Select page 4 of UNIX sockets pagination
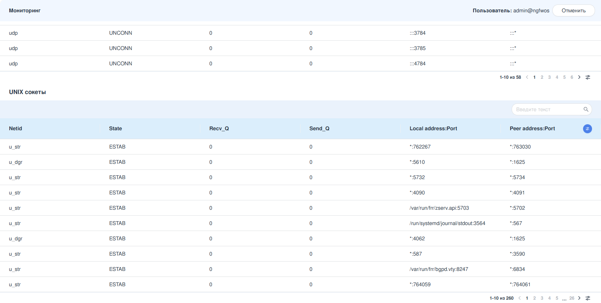The height and width of the screenshot is (303, 601). [x=549, y=298]
